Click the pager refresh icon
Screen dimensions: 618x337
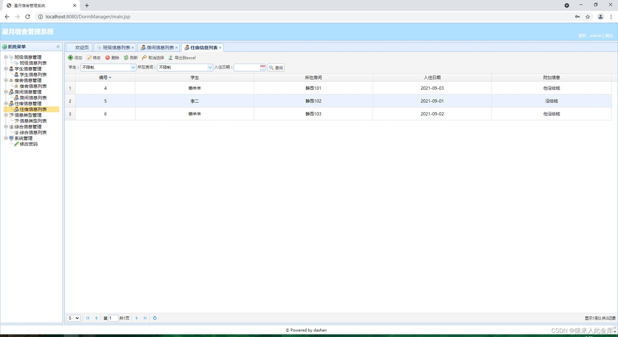click(155, 318)
